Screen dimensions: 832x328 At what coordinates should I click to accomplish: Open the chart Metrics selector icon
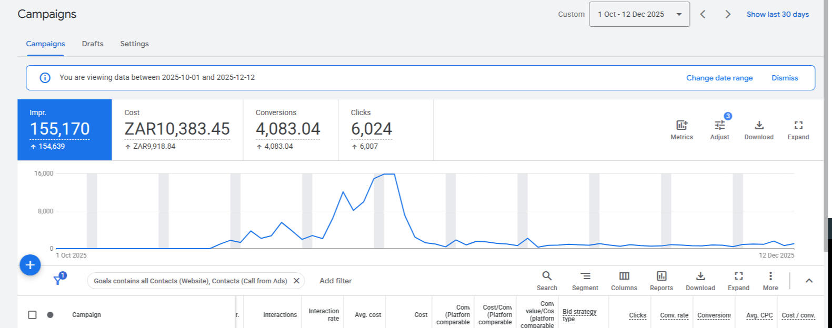pyautogui.click(x=681, y=125)
